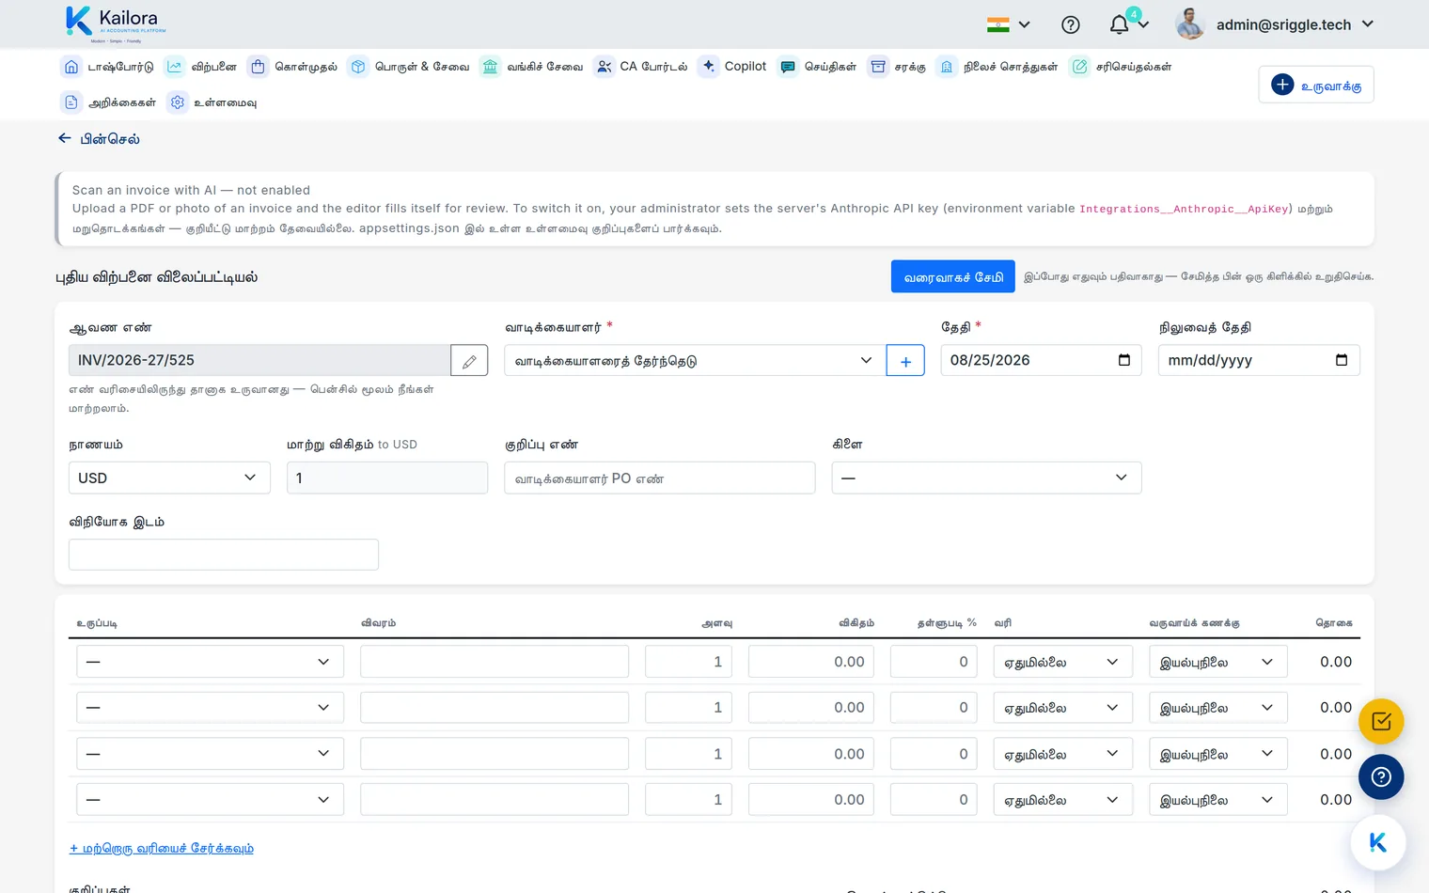Open the டாஷ்போர்டு menu item
The width and height of the screenshot is (1429, 893).
pos(107,67)
